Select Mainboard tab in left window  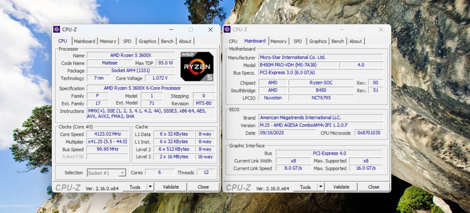[84, 41]
